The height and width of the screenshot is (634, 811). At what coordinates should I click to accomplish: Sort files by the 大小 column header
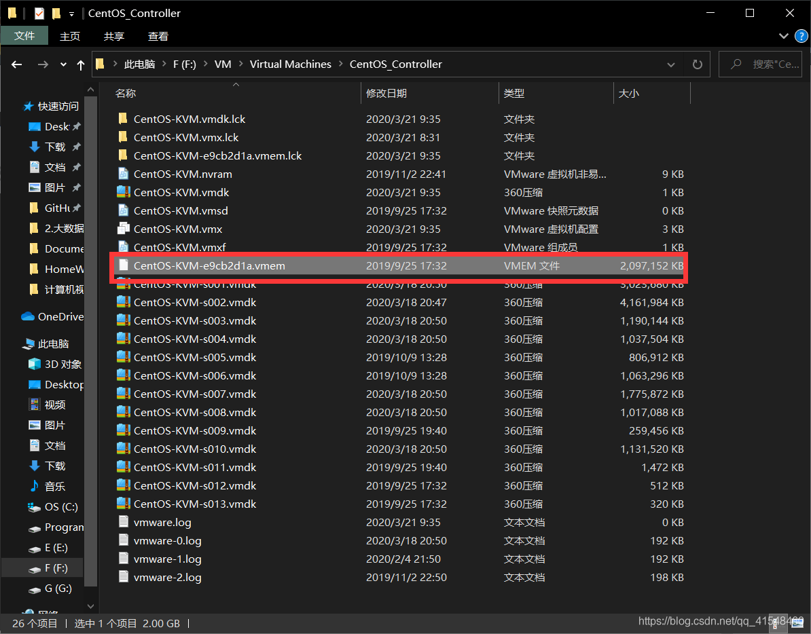629,94
